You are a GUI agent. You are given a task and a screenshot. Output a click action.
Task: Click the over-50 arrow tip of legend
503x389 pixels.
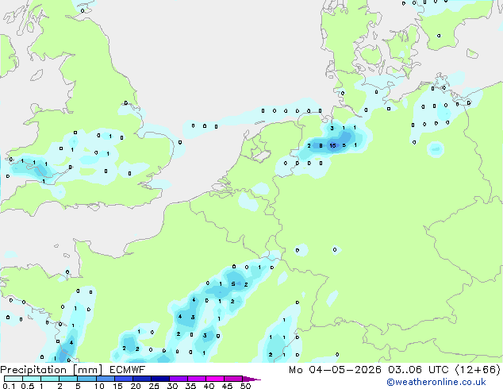251,379
